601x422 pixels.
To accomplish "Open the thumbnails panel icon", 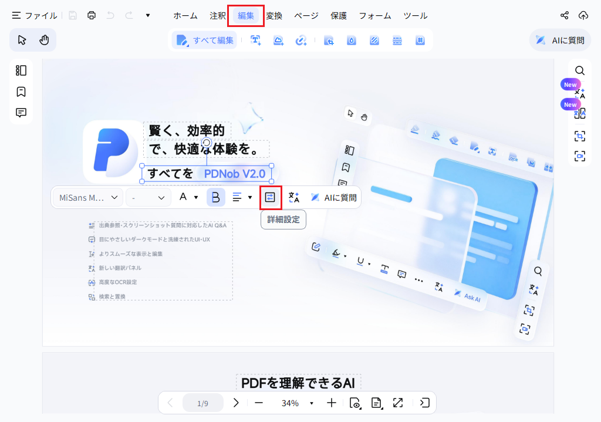I will [21, 70].
